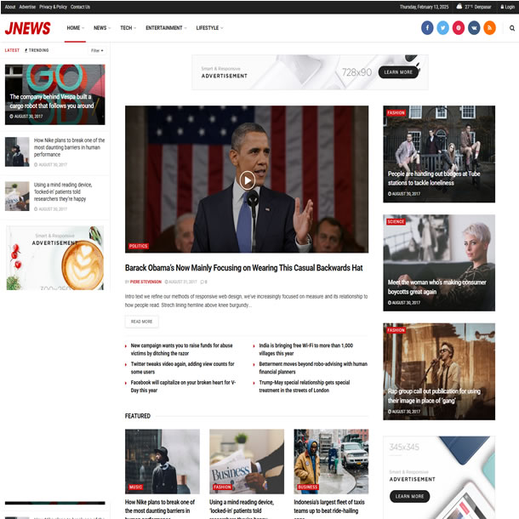Screen dimensions: 519x519
Task: Select the Latest tab
Action: pos(12,50)
